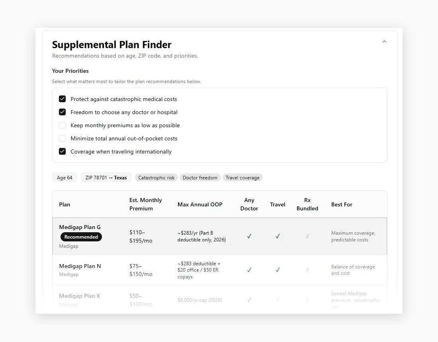Click the Rx Bundled X mark for Plan G

click(x=307, y=236)
